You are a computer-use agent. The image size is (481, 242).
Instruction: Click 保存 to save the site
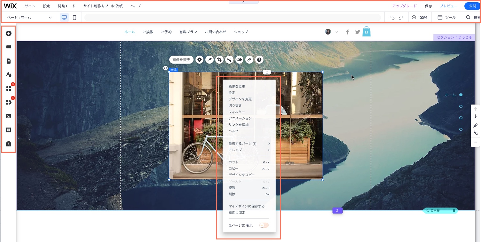pyautogui.click(x=428, y=6)
